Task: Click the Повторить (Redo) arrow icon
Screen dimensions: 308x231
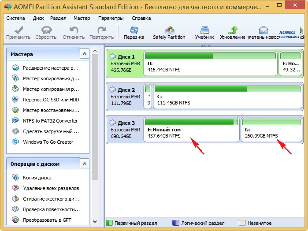Action: click(x=102, y=30)
